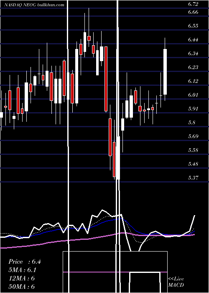Select the 6.44 price axis label
This screenshot has height=293, width=209.
[x=193, y=40]
